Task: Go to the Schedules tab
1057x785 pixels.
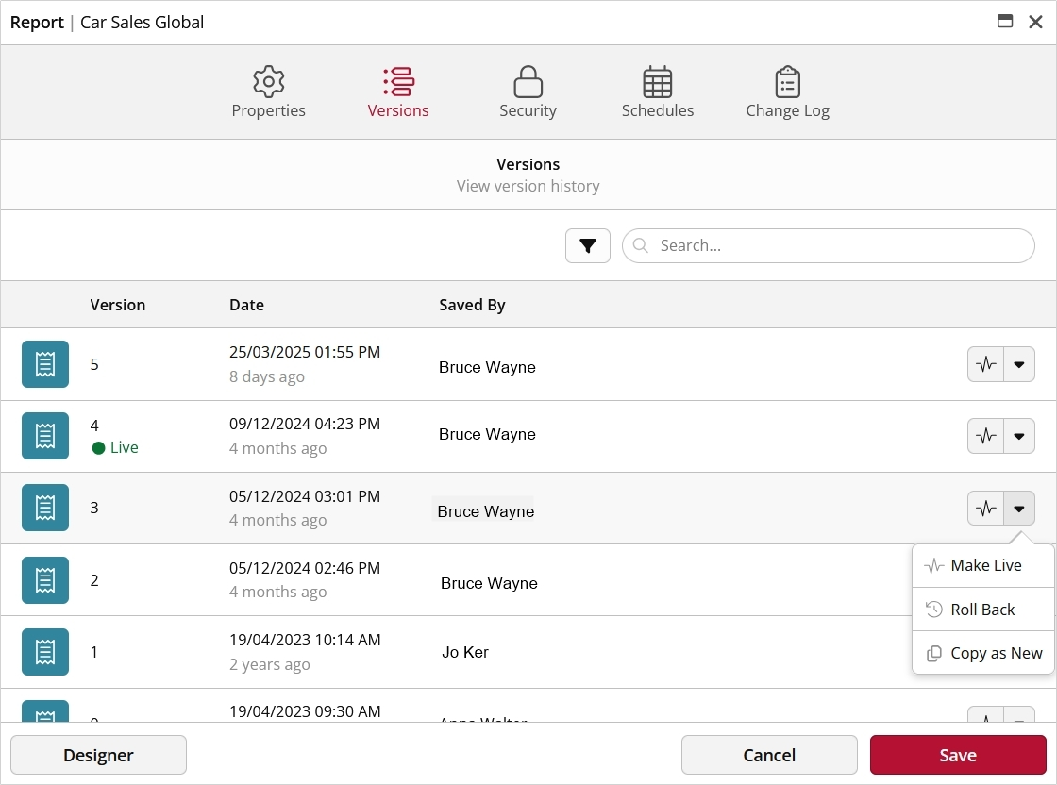Action: [x=657, y=92]
